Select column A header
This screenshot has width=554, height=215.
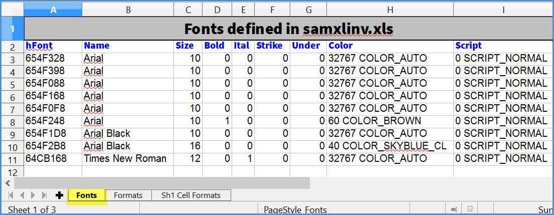click(53, 9)
